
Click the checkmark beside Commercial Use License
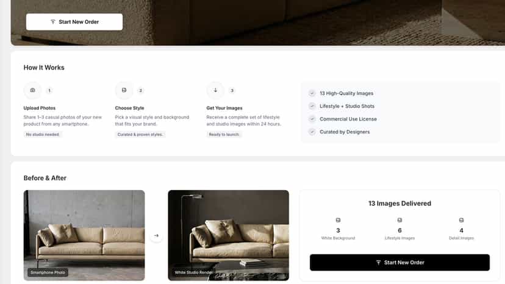pos(312,119)
